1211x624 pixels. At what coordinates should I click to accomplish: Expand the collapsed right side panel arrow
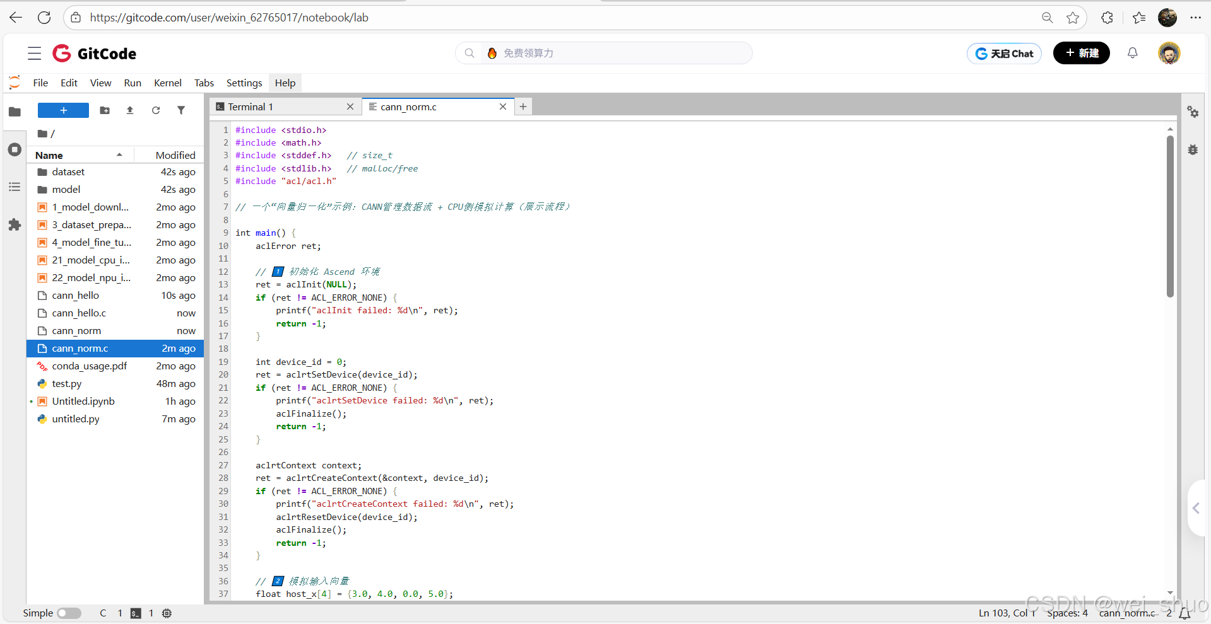(x=1196, y=508)
